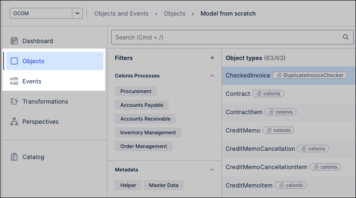Add a filter with the plus icon
356x198 pixels.
pyautogui.click(x=212, y=58)
